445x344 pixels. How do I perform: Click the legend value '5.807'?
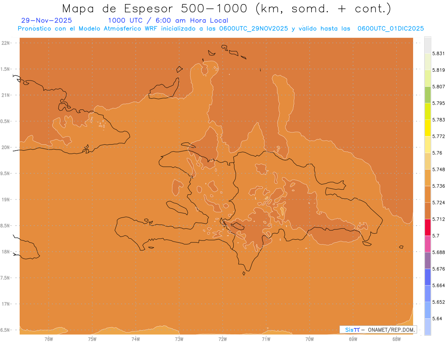tap(438, 86)
